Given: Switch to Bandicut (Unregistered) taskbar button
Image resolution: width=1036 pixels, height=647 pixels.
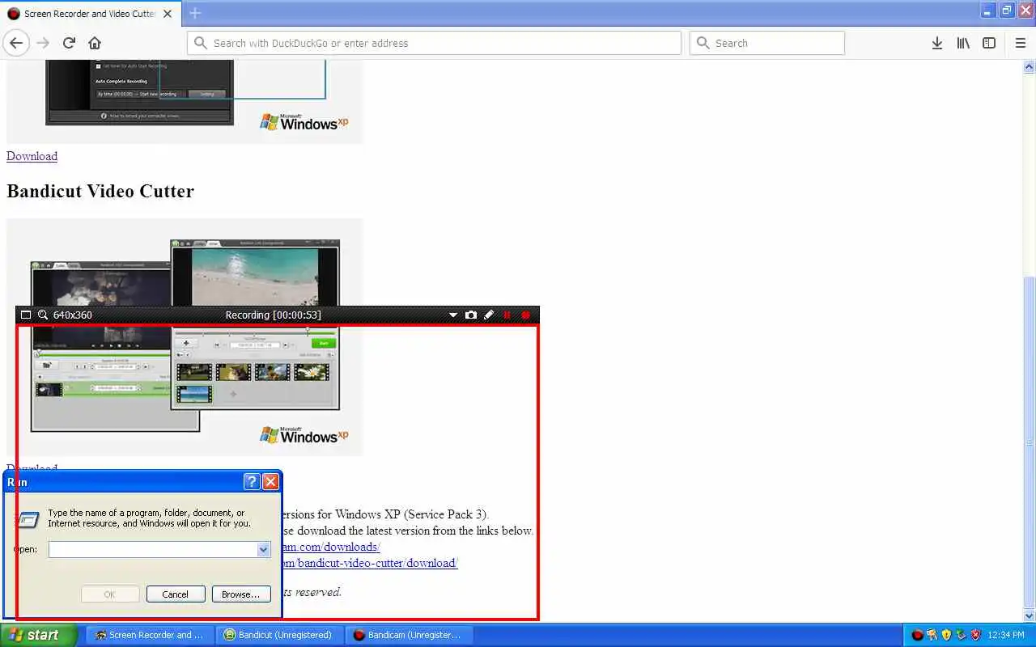Looking at the screenshot, I should [x=280, y=635].
